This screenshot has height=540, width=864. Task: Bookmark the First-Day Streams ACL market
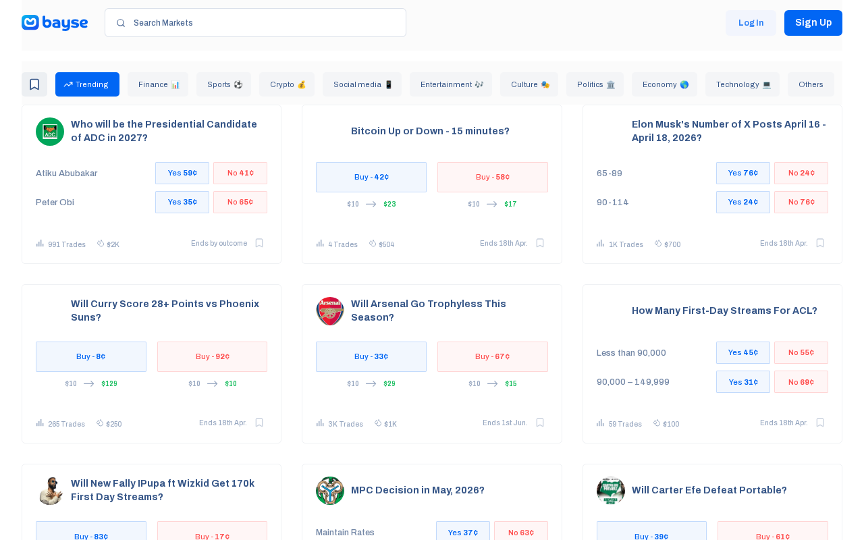pyautogui.click(x=820, y=423)
